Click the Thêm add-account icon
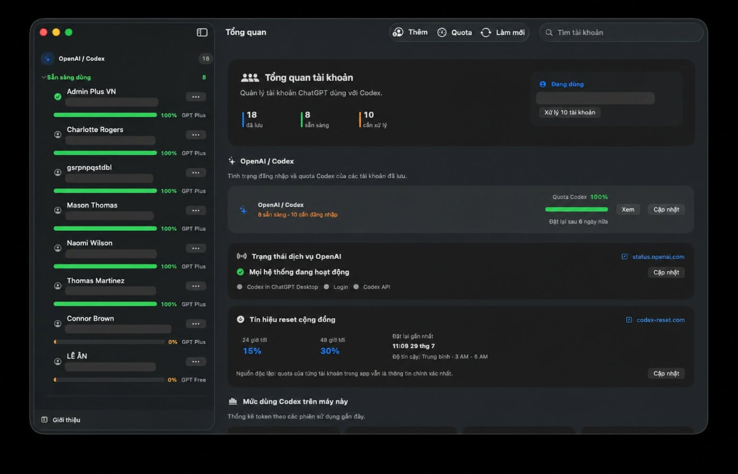Screen dimensions: 738x474 399,33
